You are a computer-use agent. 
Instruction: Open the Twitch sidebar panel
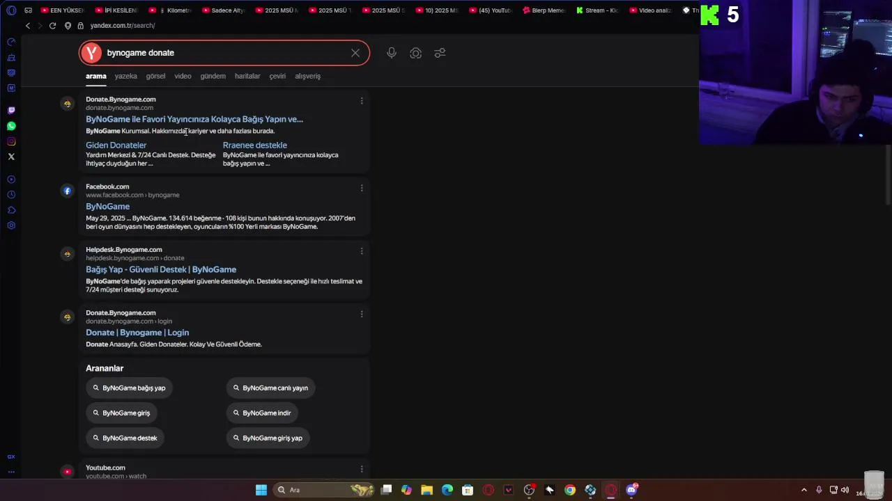[x=11, y=111]
